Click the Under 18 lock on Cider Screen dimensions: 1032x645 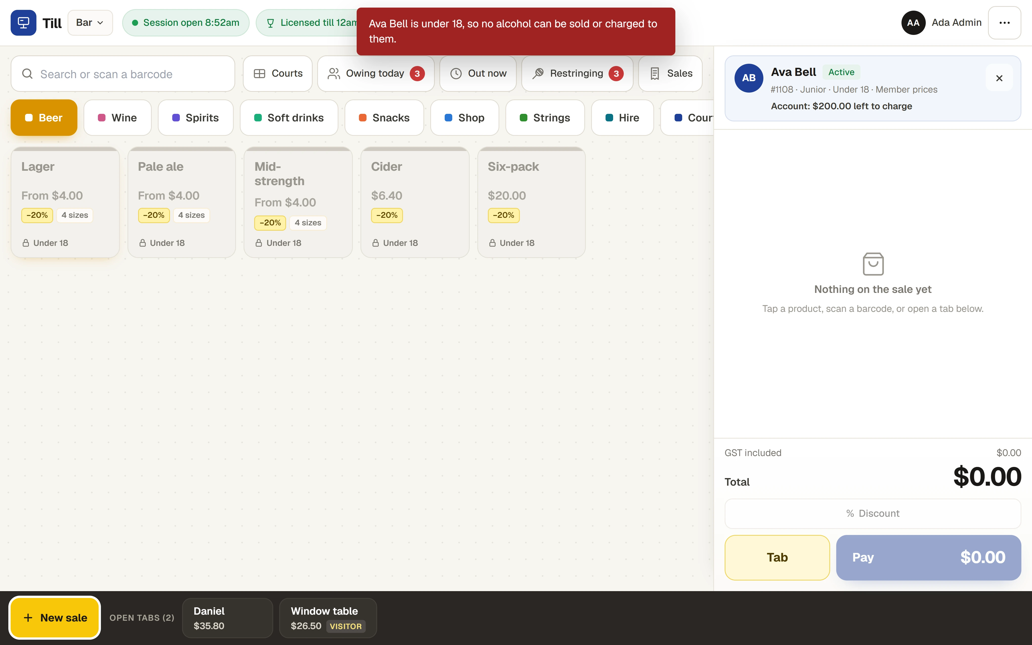395,243
